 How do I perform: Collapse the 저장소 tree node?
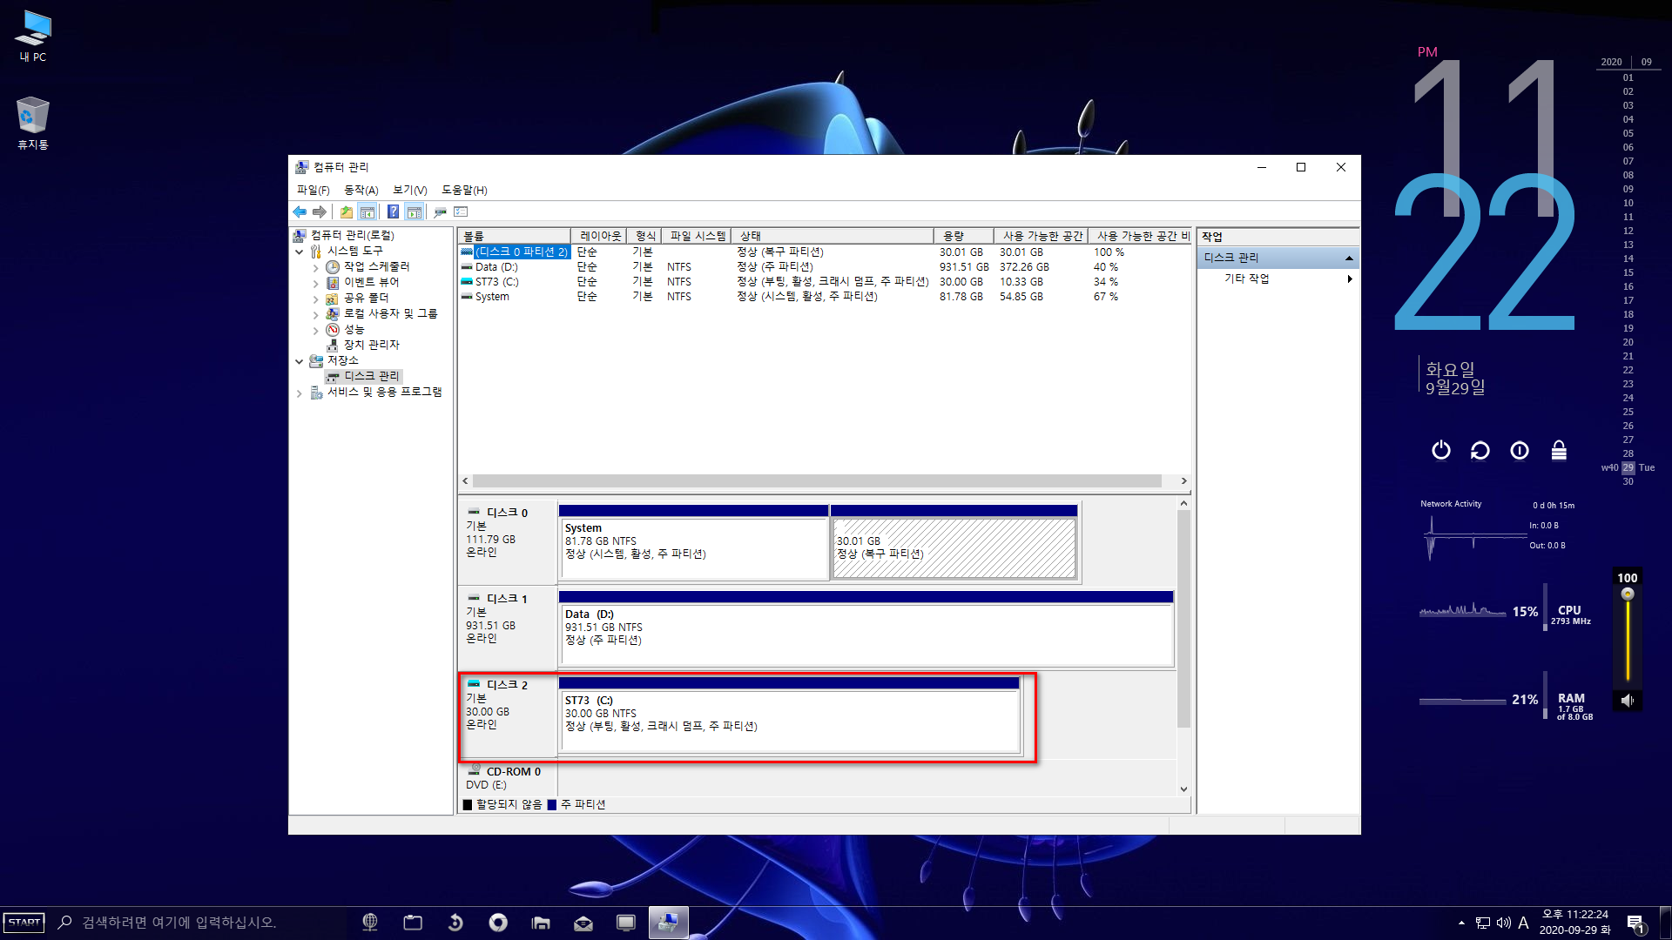click(300, 361)
